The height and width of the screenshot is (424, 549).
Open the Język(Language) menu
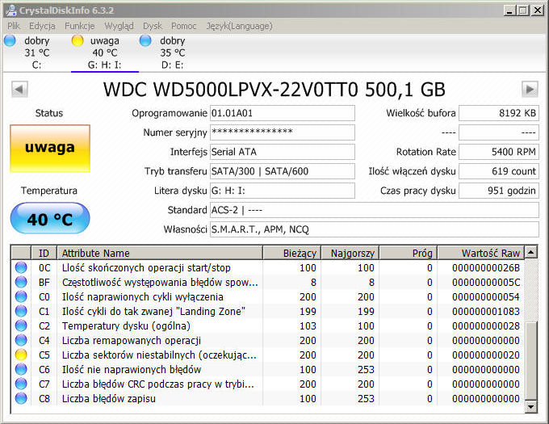point(239,26)
